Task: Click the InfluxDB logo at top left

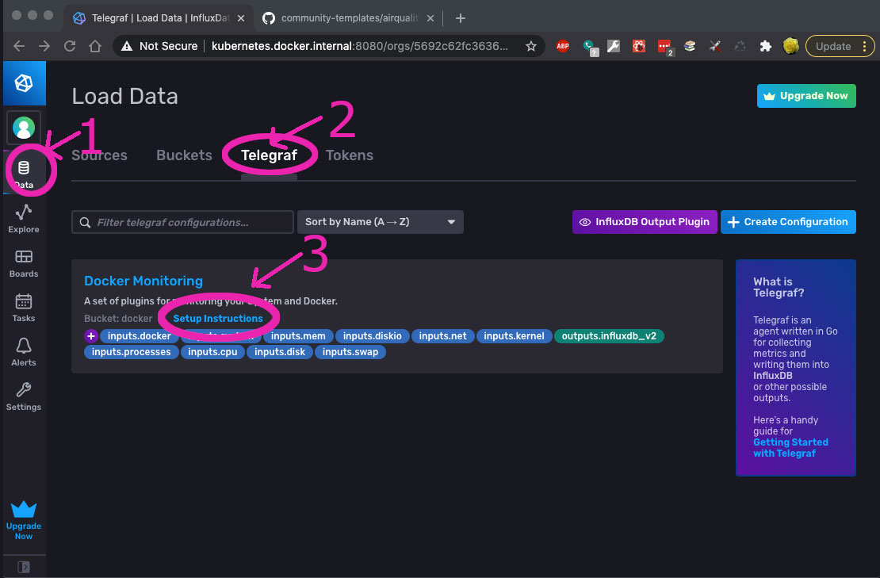Action: coord(24,82)
